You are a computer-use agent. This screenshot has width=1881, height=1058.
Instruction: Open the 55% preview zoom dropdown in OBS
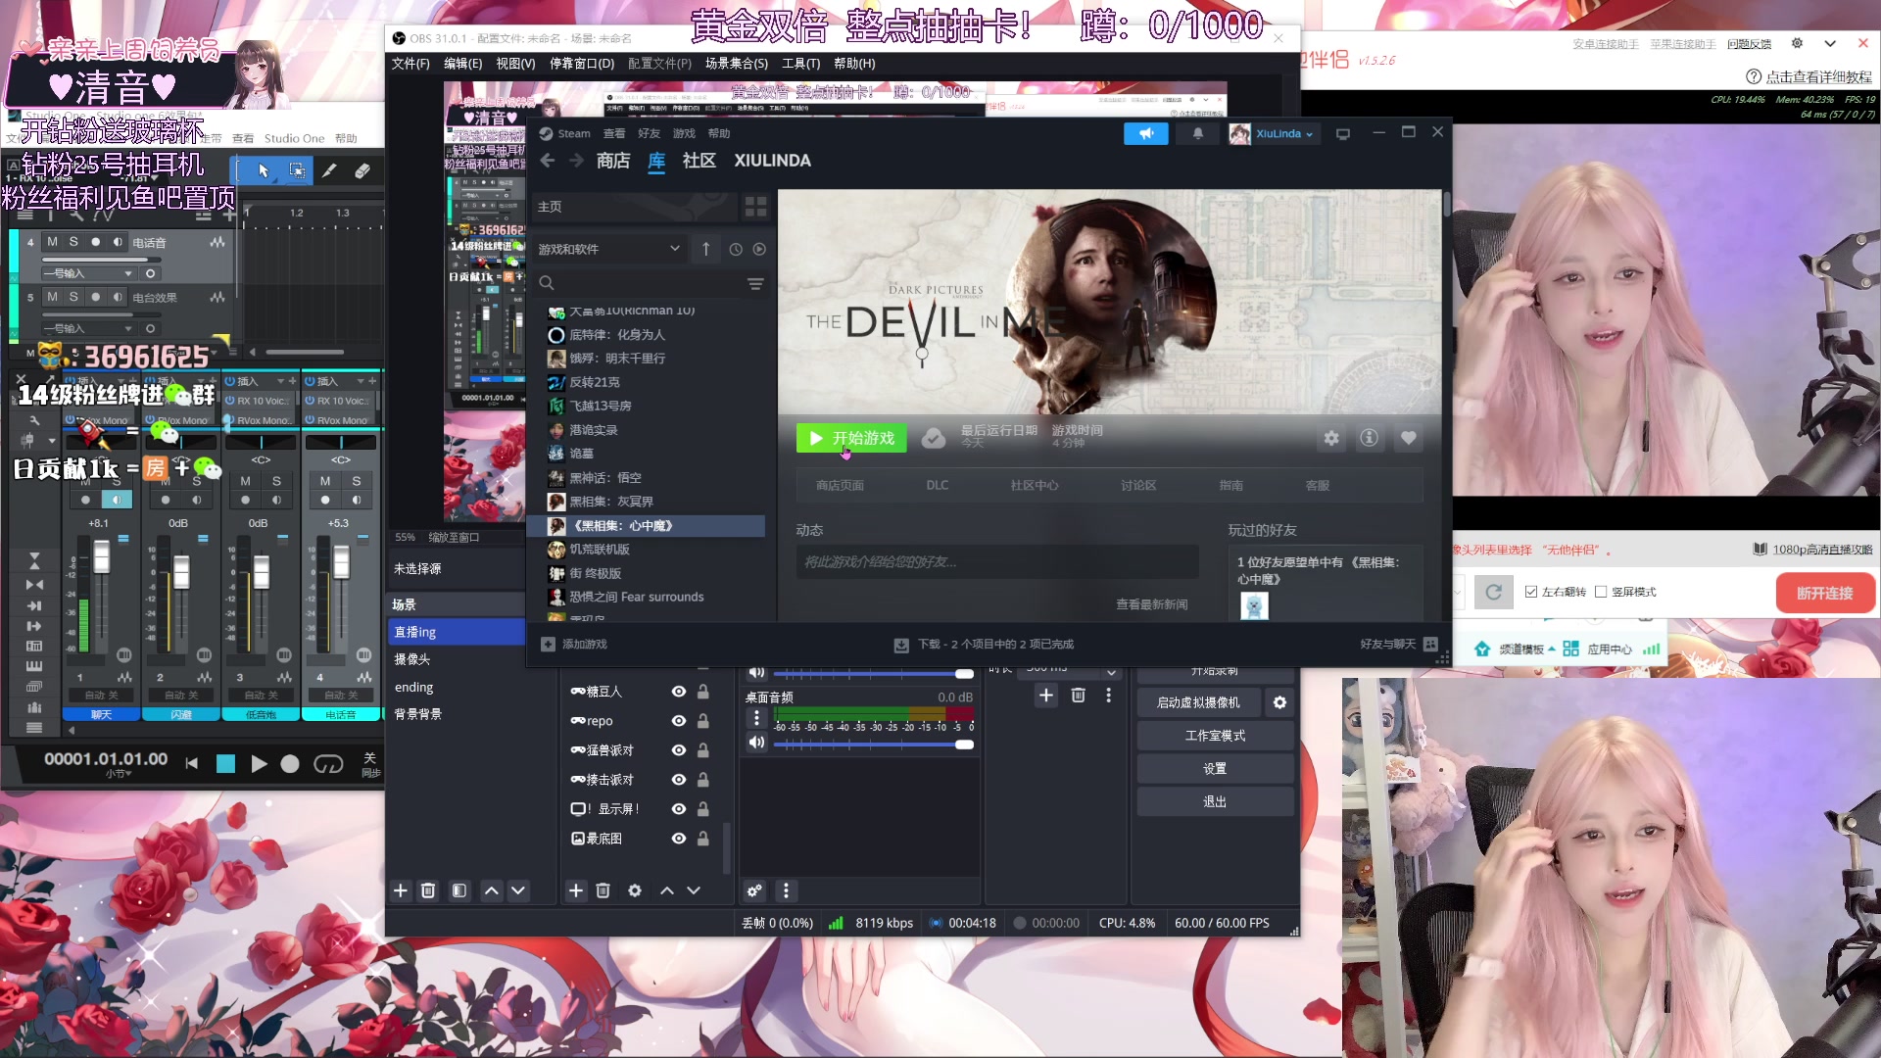pos(406,537)
